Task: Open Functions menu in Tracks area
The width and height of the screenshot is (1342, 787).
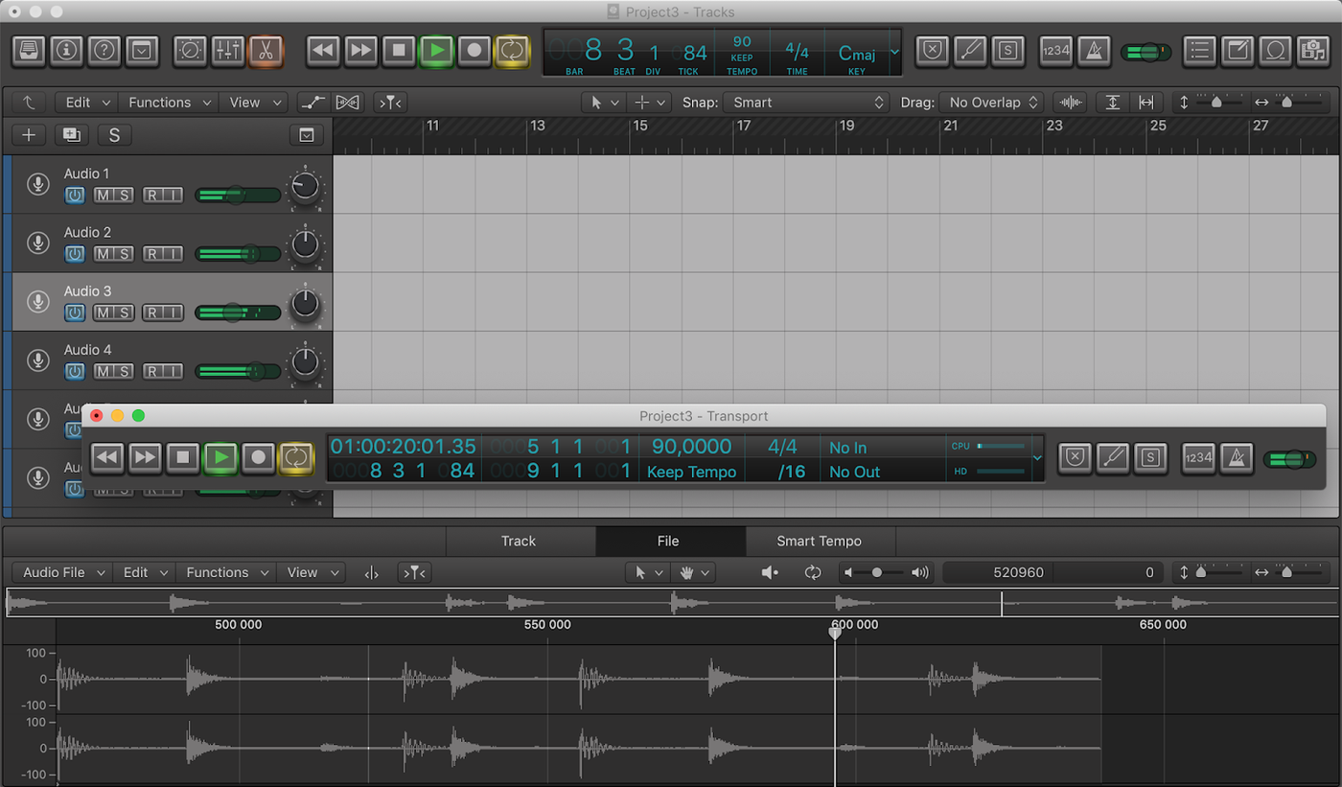Action: click(168, 103)
